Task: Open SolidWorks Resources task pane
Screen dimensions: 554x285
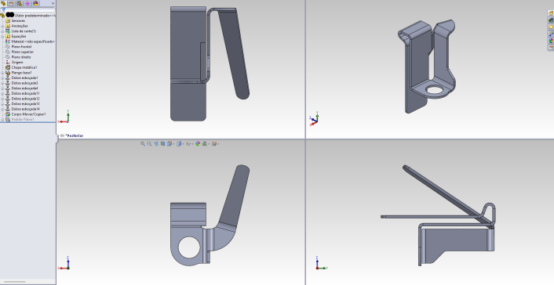Action: pos(550,13)
